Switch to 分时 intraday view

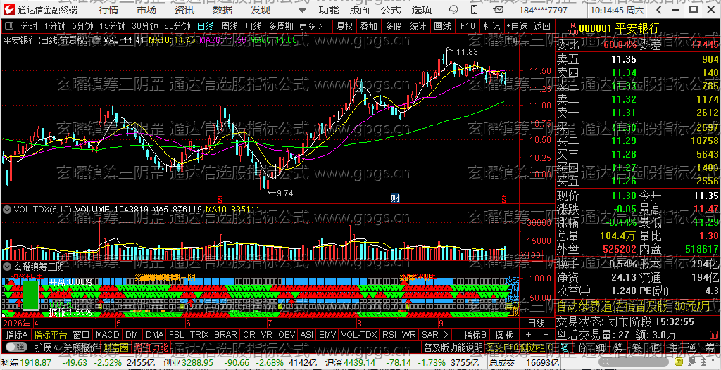click(x=30, y=26)
